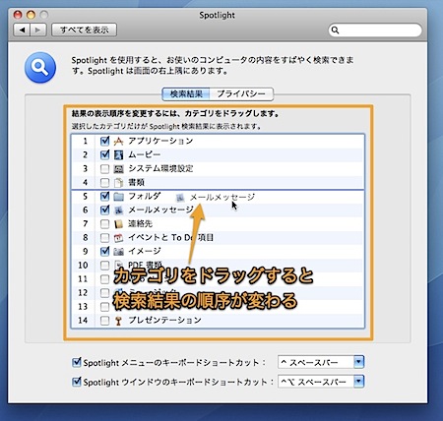Select the フォルダ row label

[x=145, y=196]
